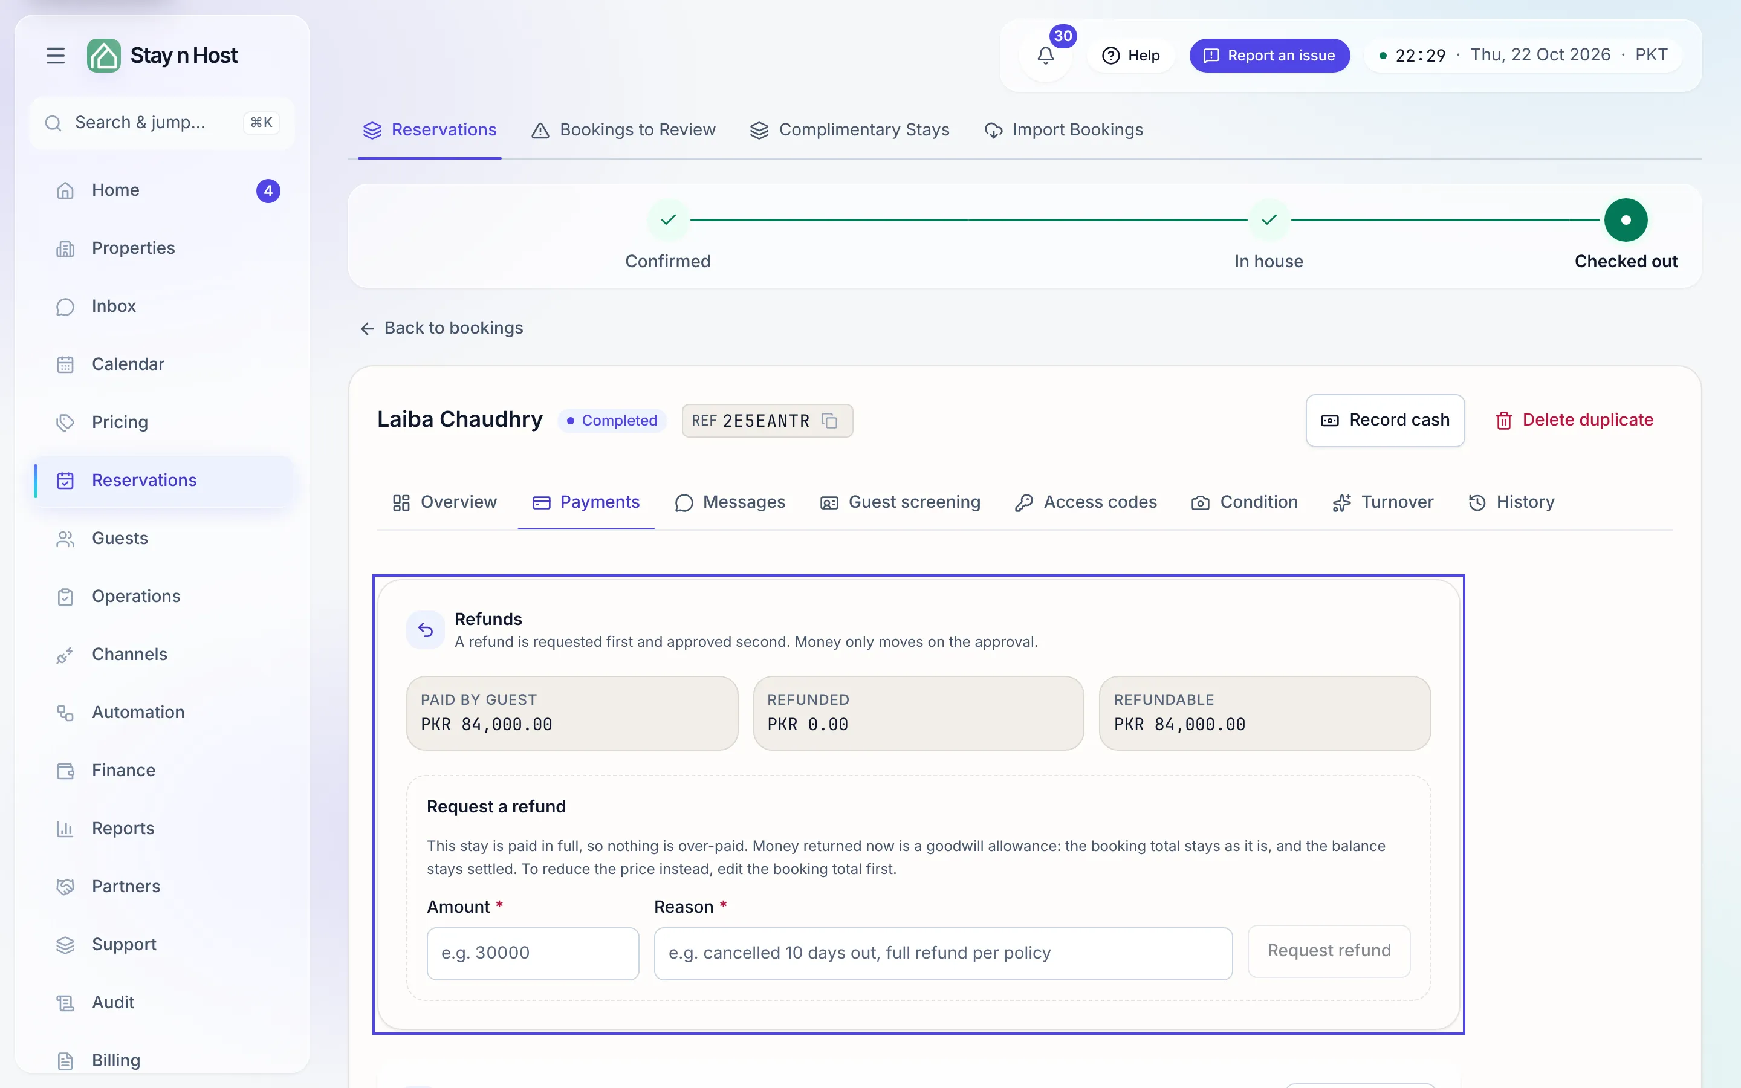Open Operations in the sidebar
This screenshot has height=1088, width=1741.
pos(163,597)
